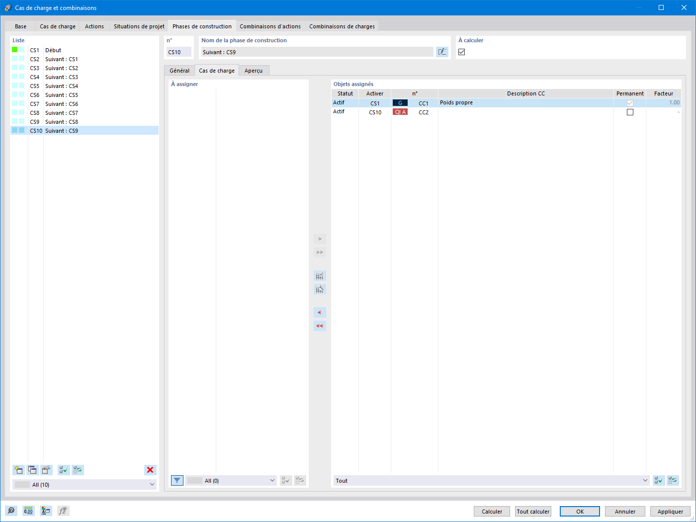Select CS9 Suivant : CS8 in the list
The height and width of the screenshot is (522, 696).
pyautogui.click(x=85, y=122)
